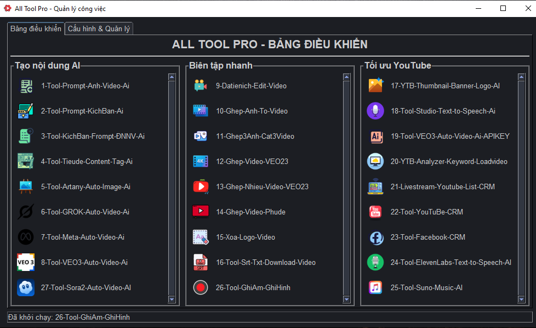
Task: Click the 1-Tool-Prompt-Anh-Video-Ai label
Action: [85, 86]
